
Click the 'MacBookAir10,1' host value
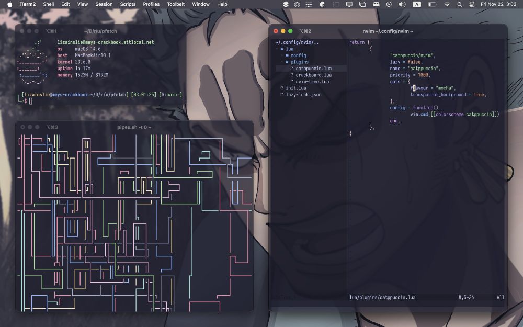(93, 55)
